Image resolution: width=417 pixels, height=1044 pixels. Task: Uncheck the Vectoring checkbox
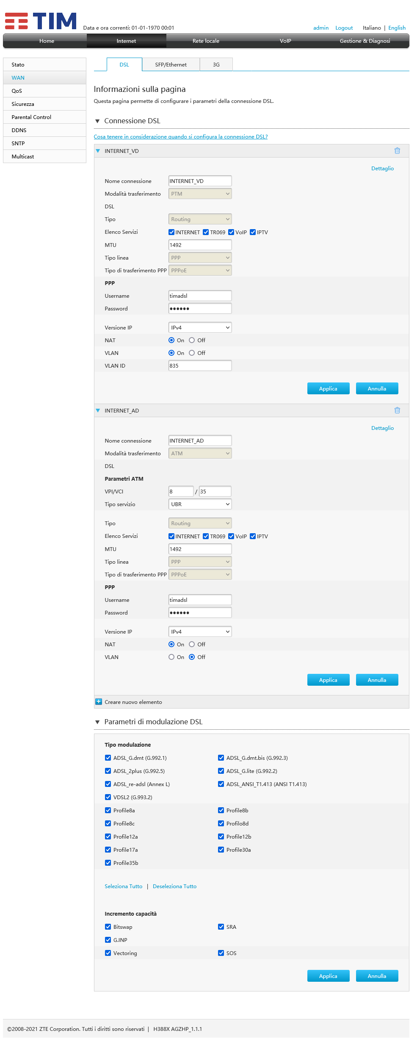(x=108, y=953)
